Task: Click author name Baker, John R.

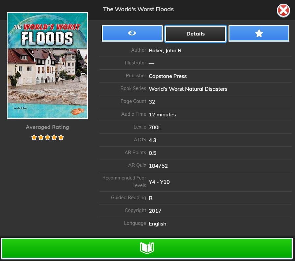Action: [x=166, y=51]
